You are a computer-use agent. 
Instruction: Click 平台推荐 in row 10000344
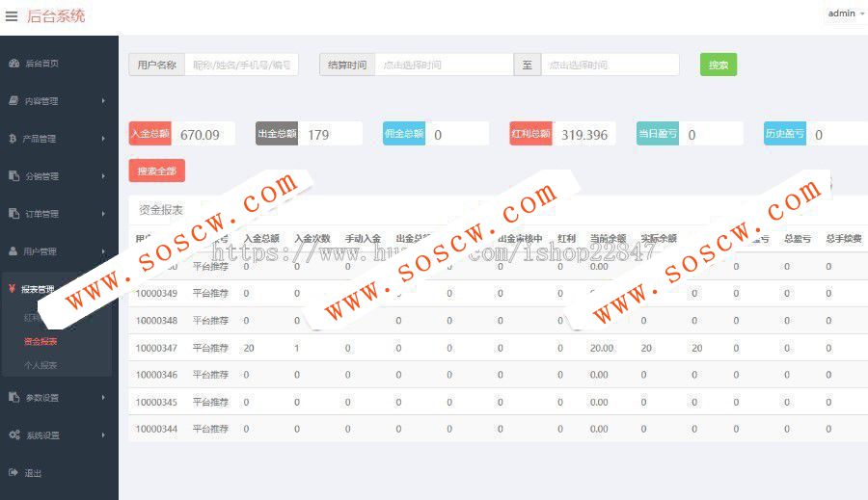210,429
